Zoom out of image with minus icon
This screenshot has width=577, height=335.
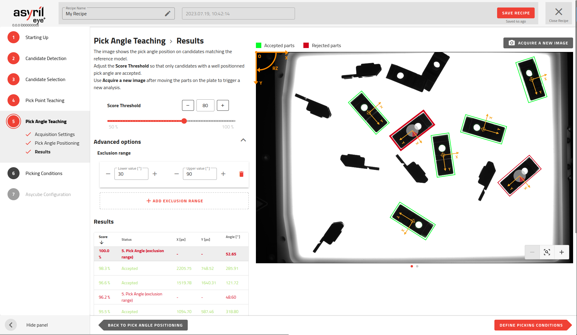coord(532,252)
